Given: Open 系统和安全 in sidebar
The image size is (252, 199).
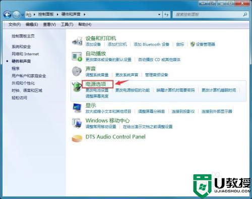Looking at the screenshot, I should pos(21,47).
